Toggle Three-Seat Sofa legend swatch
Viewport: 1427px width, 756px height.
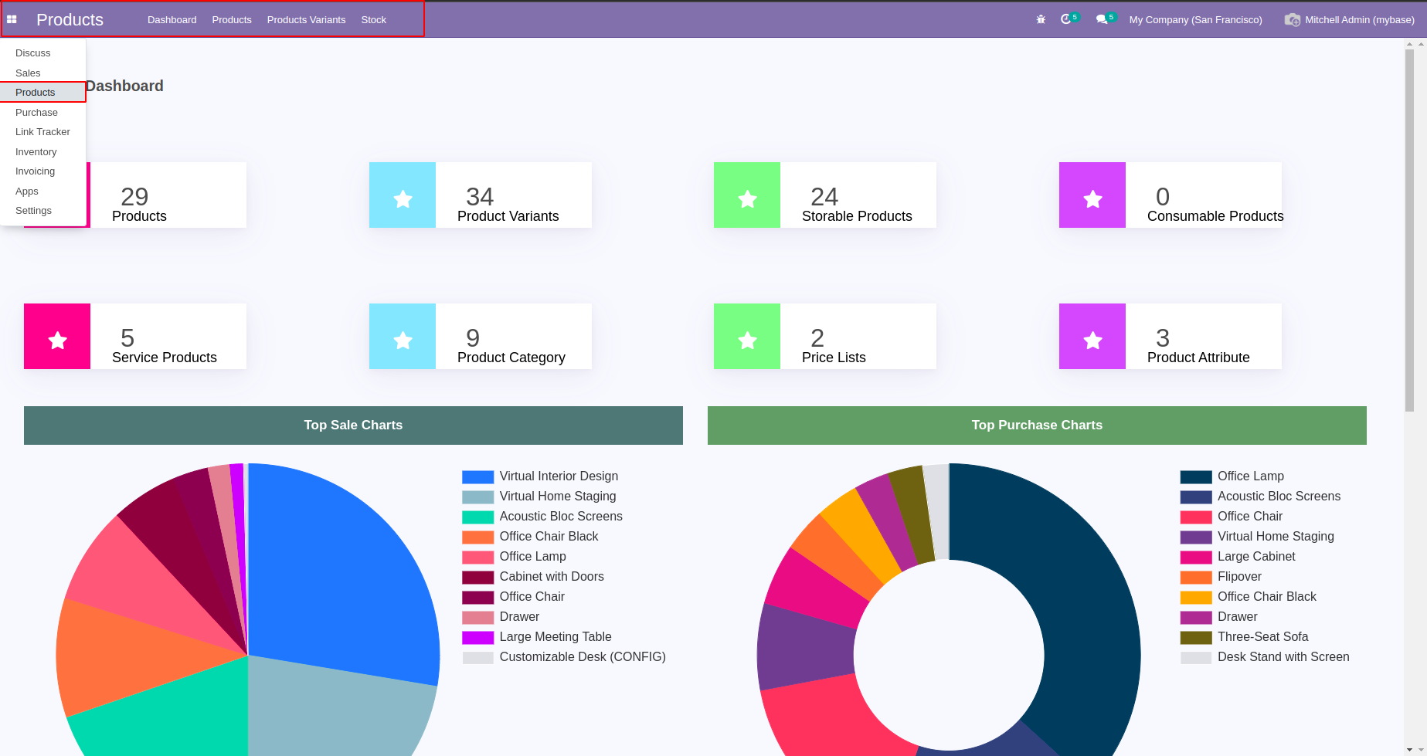(x=1196, y=637)
